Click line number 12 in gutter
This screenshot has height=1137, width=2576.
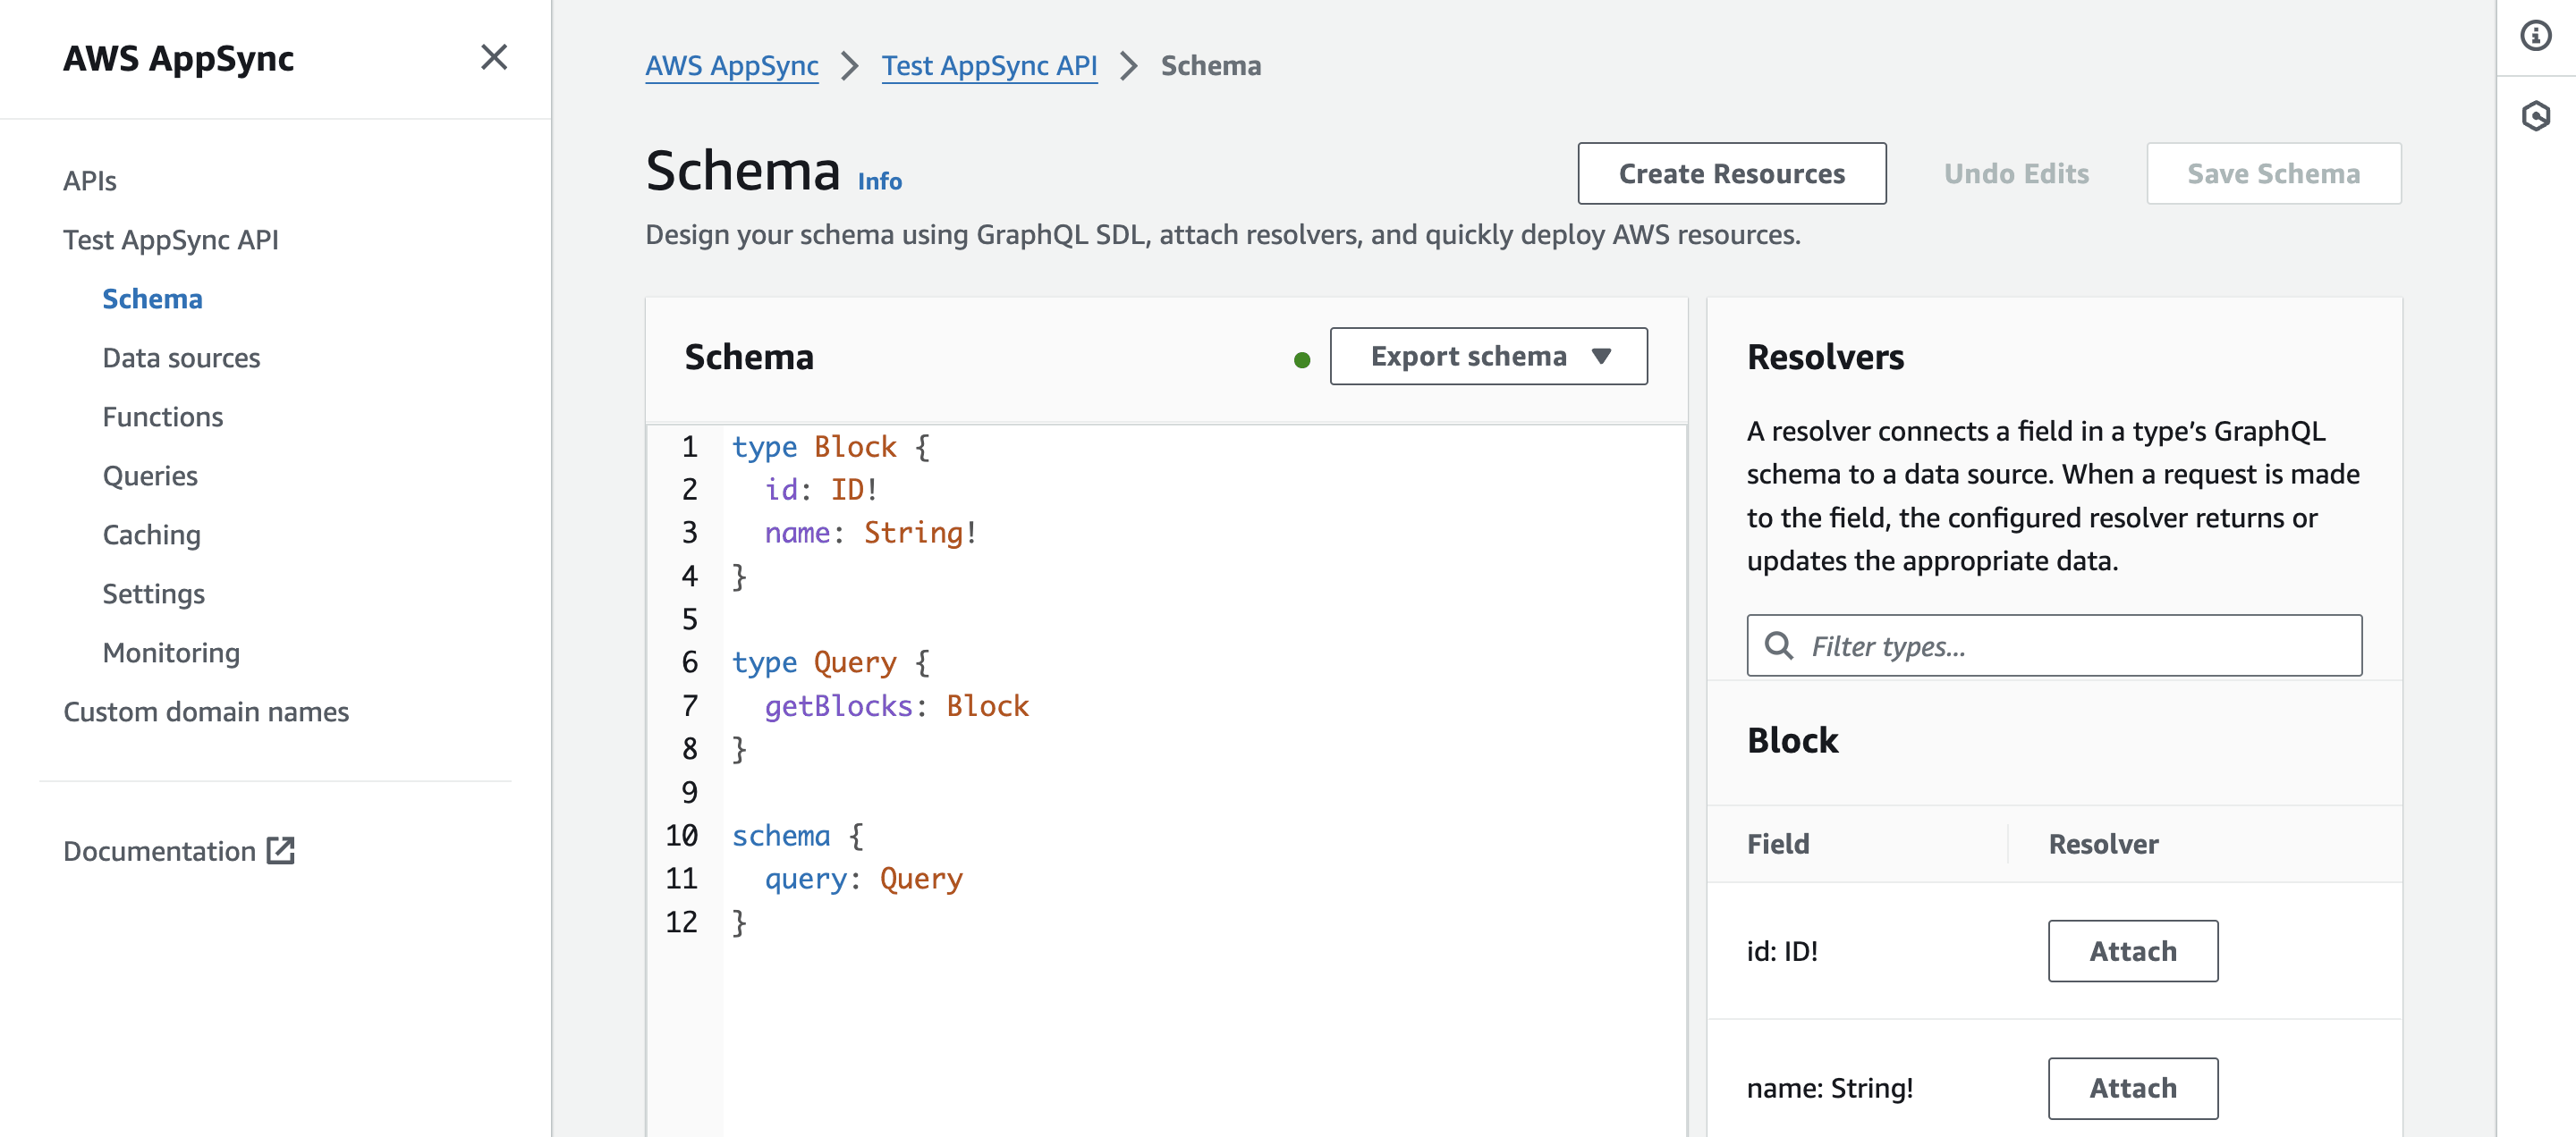click(682, 922)
